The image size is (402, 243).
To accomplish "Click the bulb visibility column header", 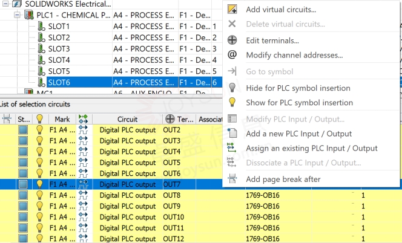I will (40, 119).
